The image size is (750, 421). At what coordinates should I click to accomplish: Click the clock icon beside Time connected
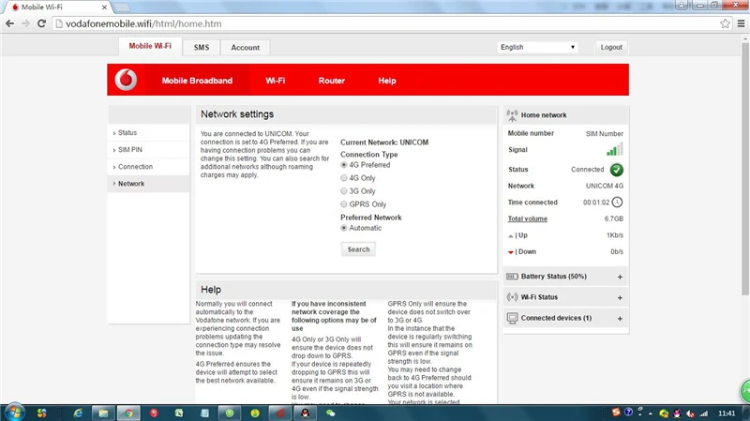(x=618, y=202)
